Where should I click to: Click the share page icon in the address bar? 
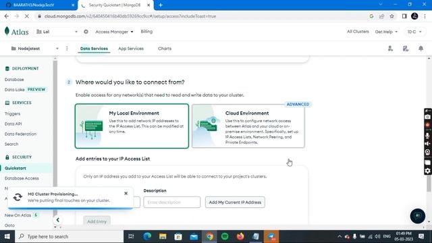(381, 16)
